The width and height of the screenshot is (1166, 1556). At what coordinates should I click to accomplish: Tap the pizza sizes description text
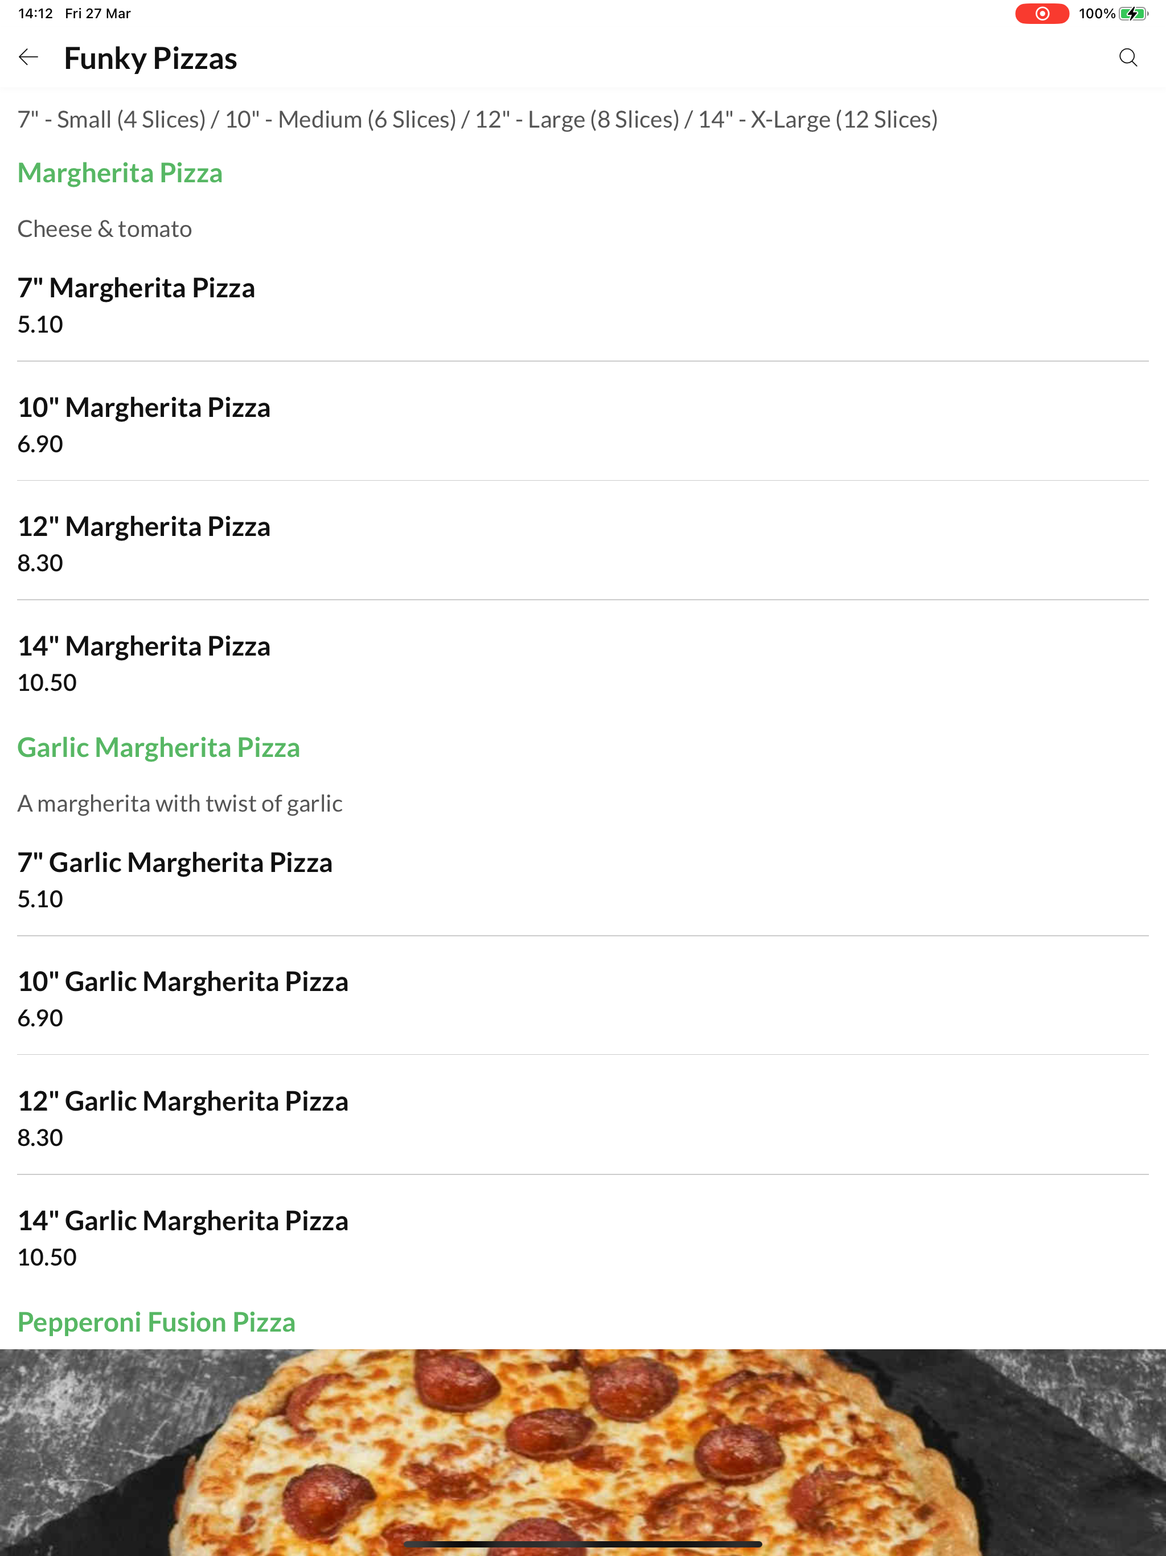478,120
